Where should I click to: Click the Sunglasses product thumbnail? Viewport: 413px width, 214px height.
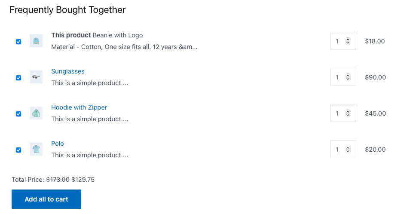click(x=36, y=77)
